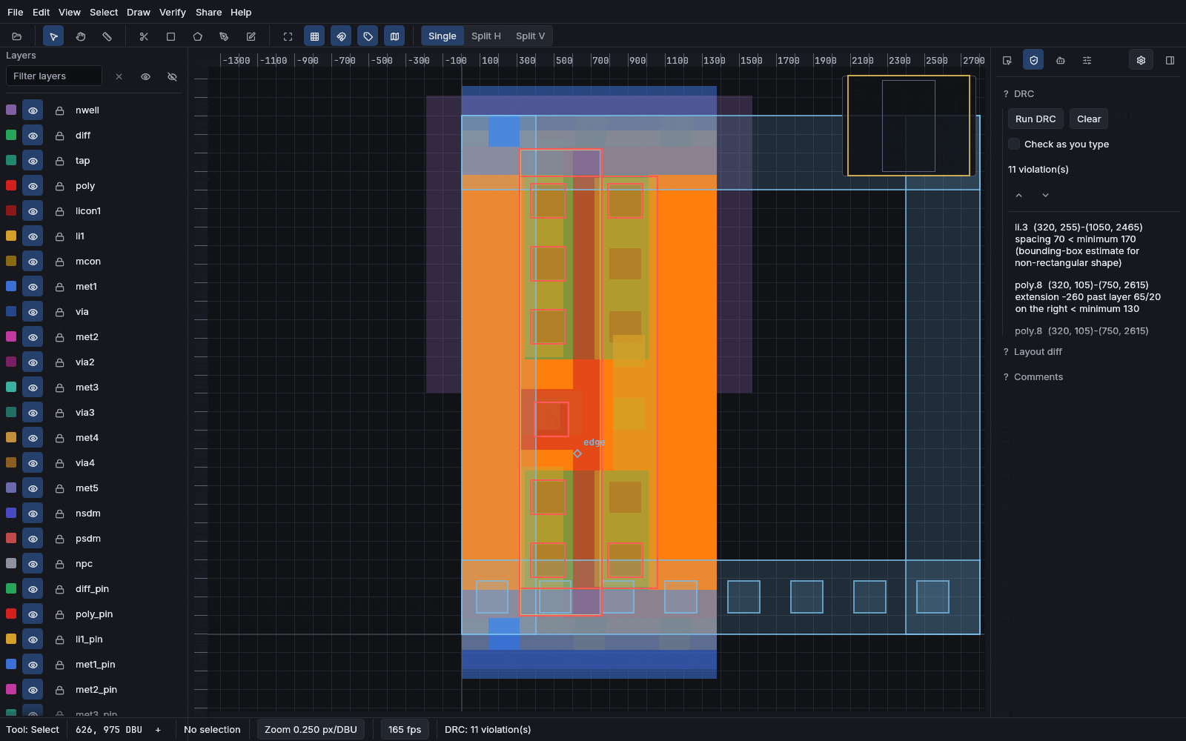Go to previous violation with up chevron
This screenshot has height=741, width=1186.
point(1019,195)
